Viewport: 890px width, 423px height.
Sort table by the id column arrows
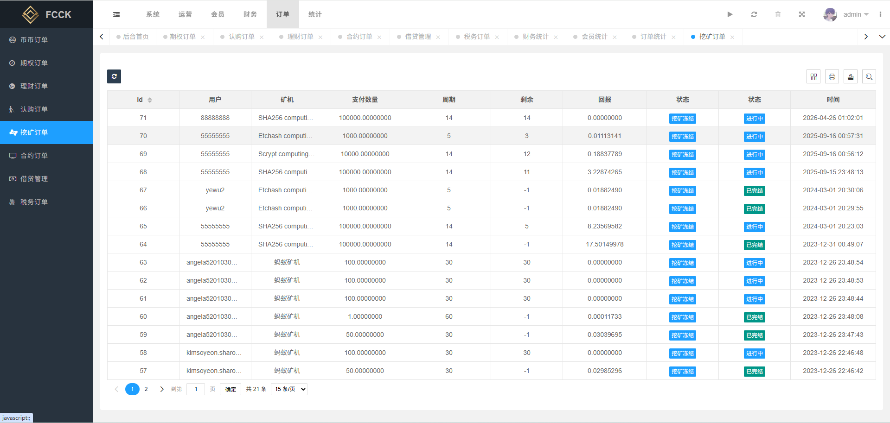point(150,100)
